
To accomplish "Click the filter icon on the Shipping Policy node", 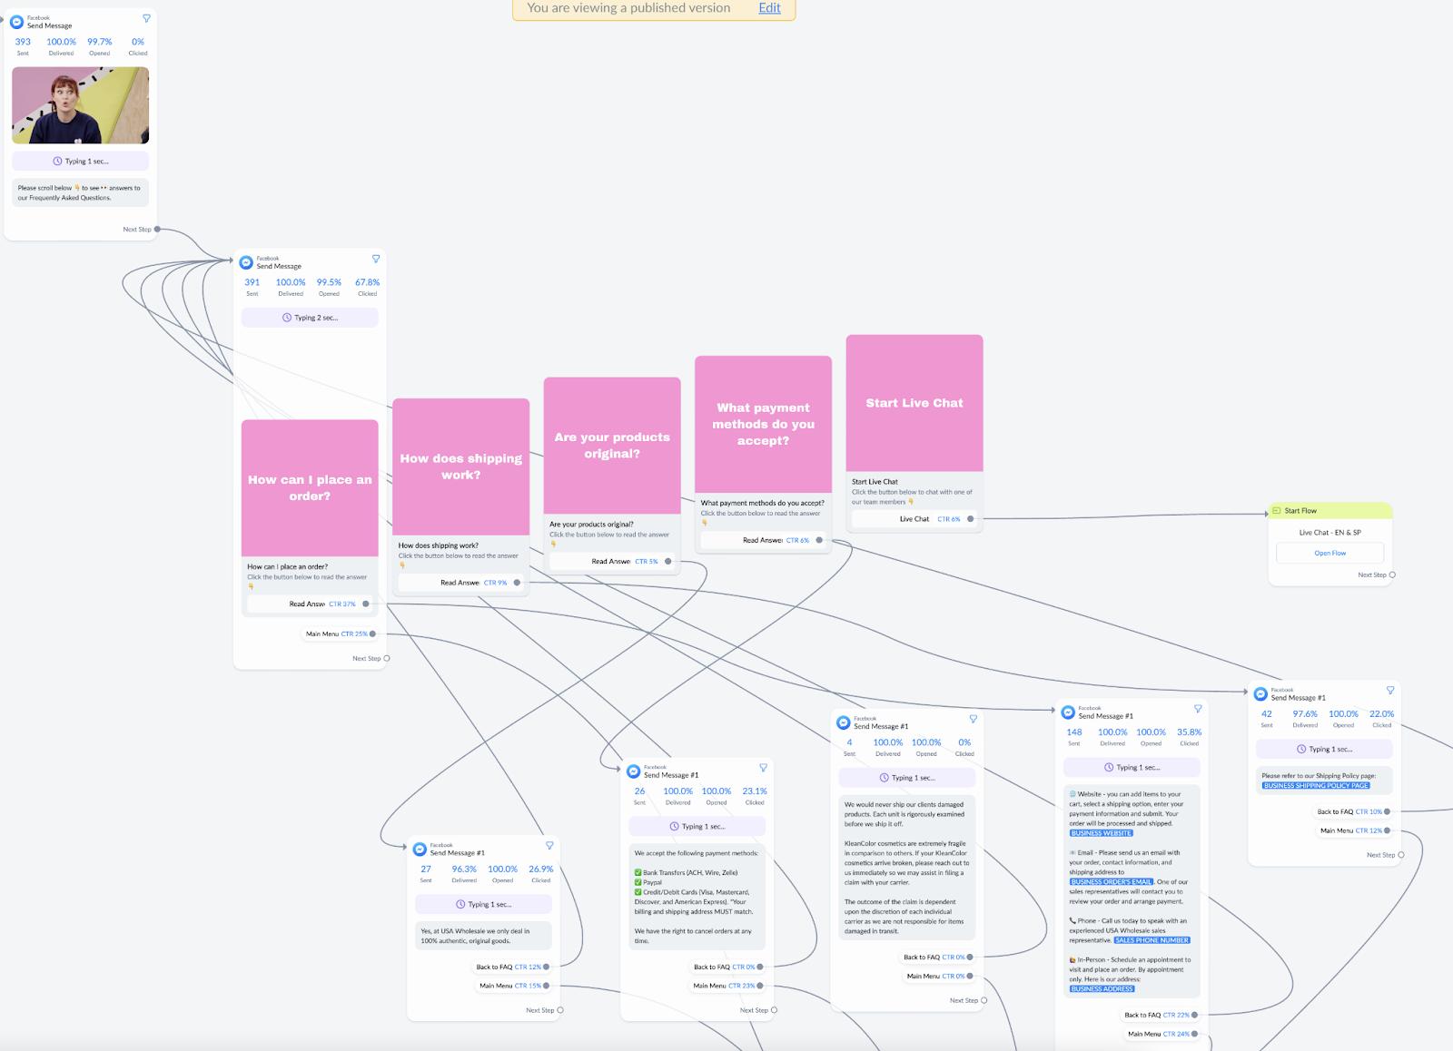I will click(x=1390, y=691).
